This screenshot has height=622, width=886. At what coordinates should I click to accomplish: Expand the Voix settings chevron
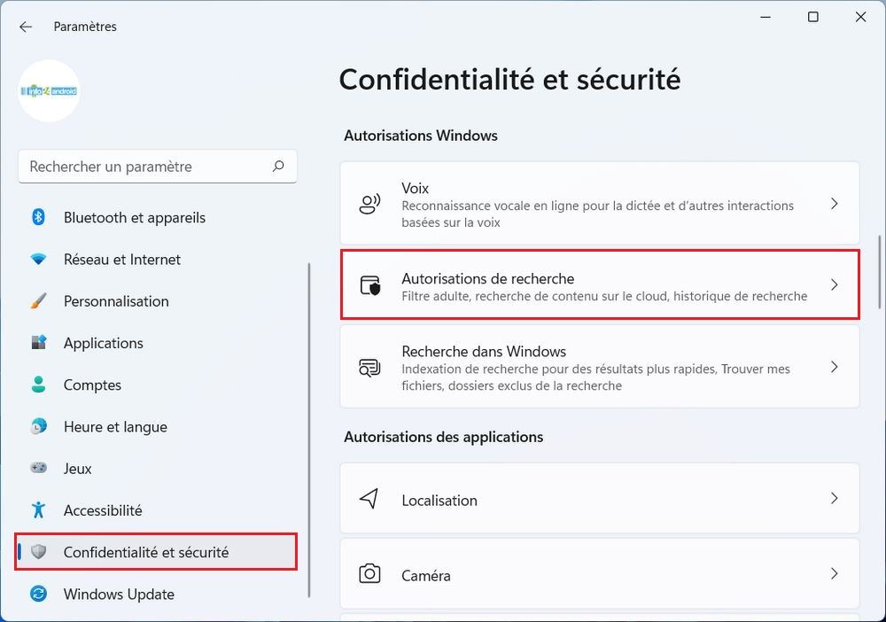click(834, 204)
